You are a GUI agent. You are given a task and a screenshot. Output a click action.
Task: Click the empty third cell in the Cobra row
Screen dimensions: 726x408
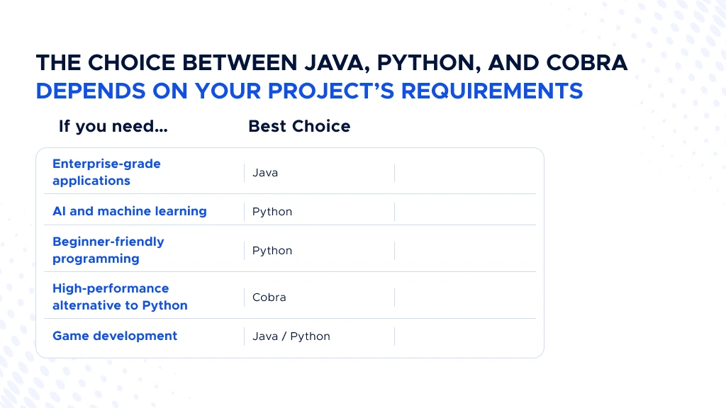(x=465, y=297)
